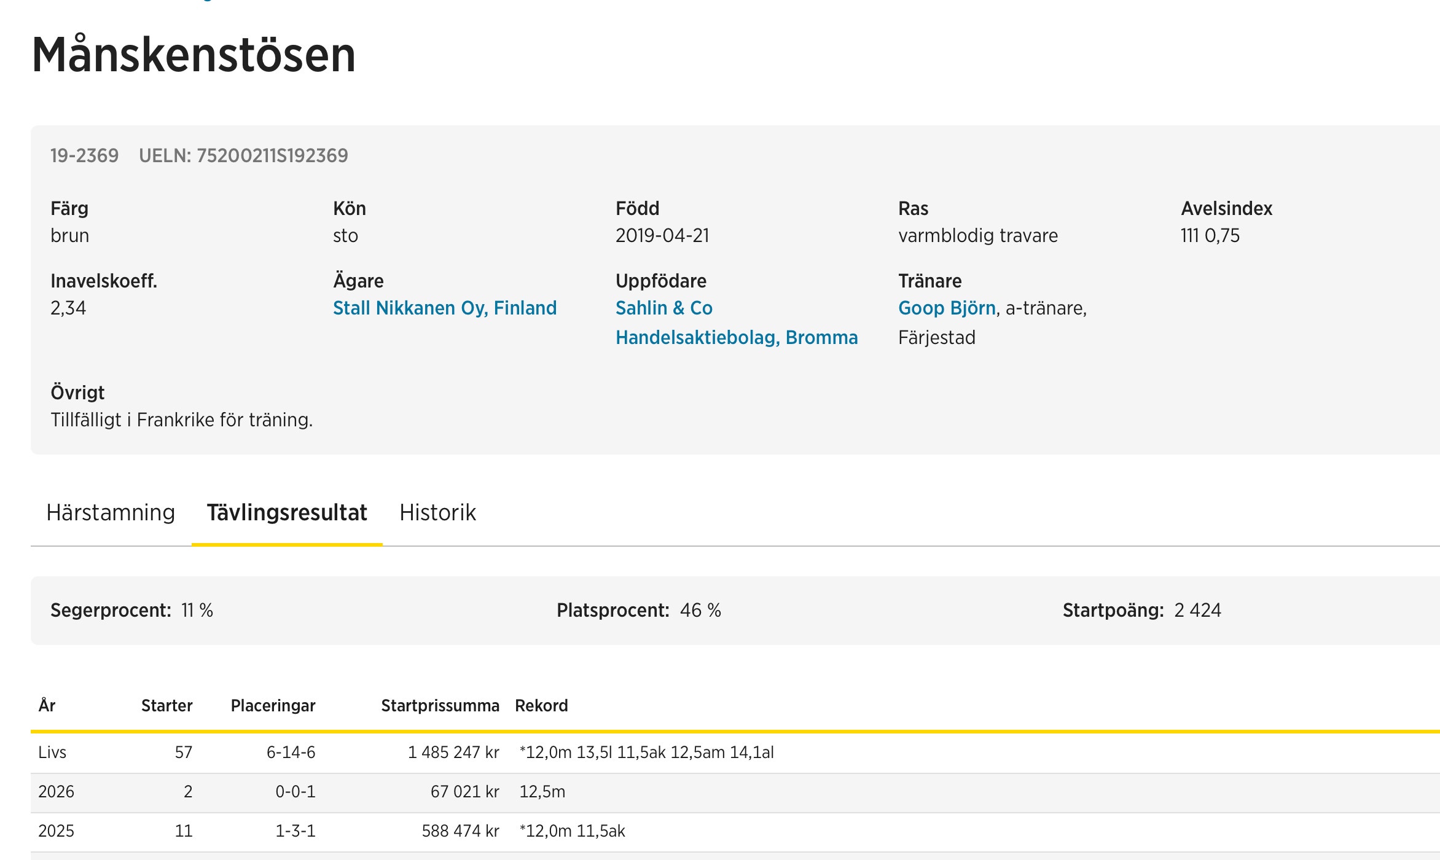This screenshot has width=1440, height=860.
Task: Click breeder link Sahlin & Co
Action: 663,308
